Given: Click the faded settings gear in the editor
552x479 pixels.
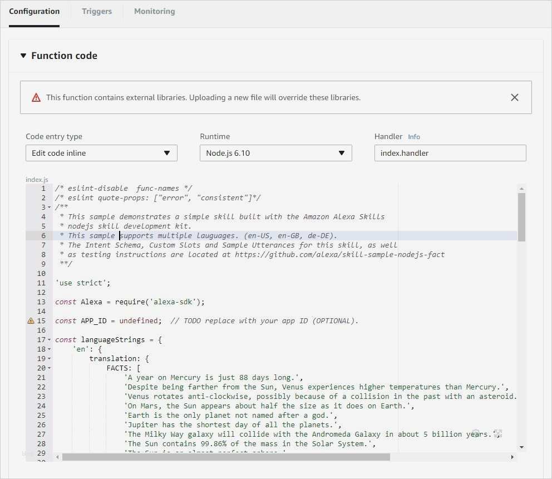Looking at the screenshot, I should click(x=476, y=433).
